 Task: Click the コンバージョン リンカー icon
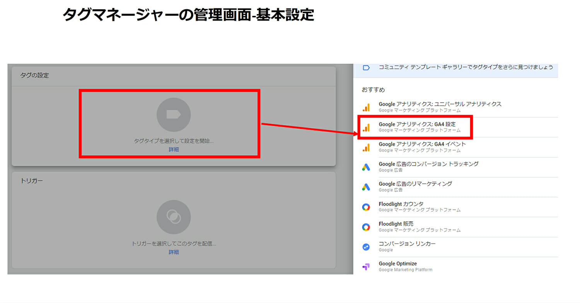coord(366,247)
